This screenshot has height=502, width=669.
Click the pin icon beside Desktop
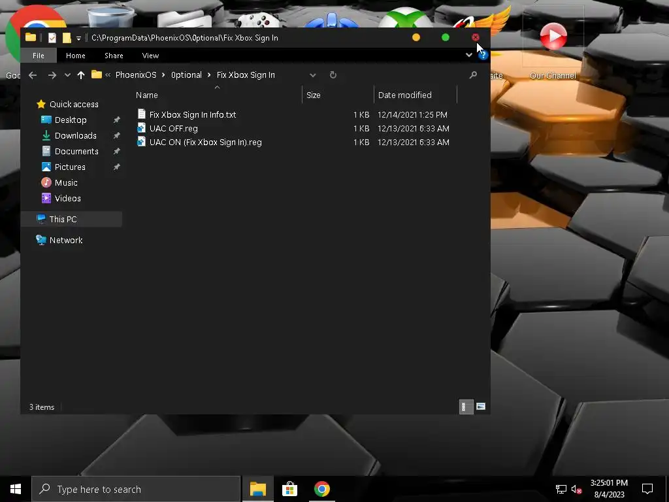(116, 120)
